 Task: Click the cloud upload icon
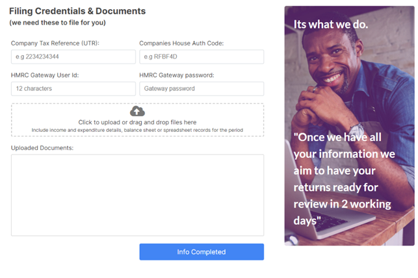tap(137, 111)
